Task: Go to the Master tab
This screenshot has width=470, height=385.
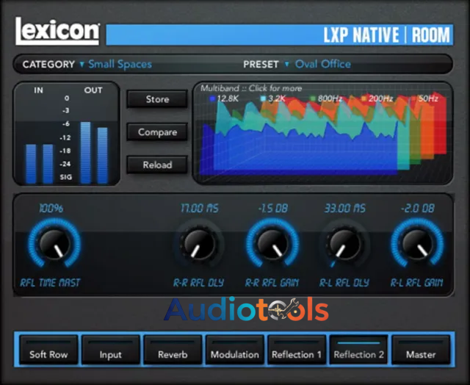Action: [x=421, y=350]
